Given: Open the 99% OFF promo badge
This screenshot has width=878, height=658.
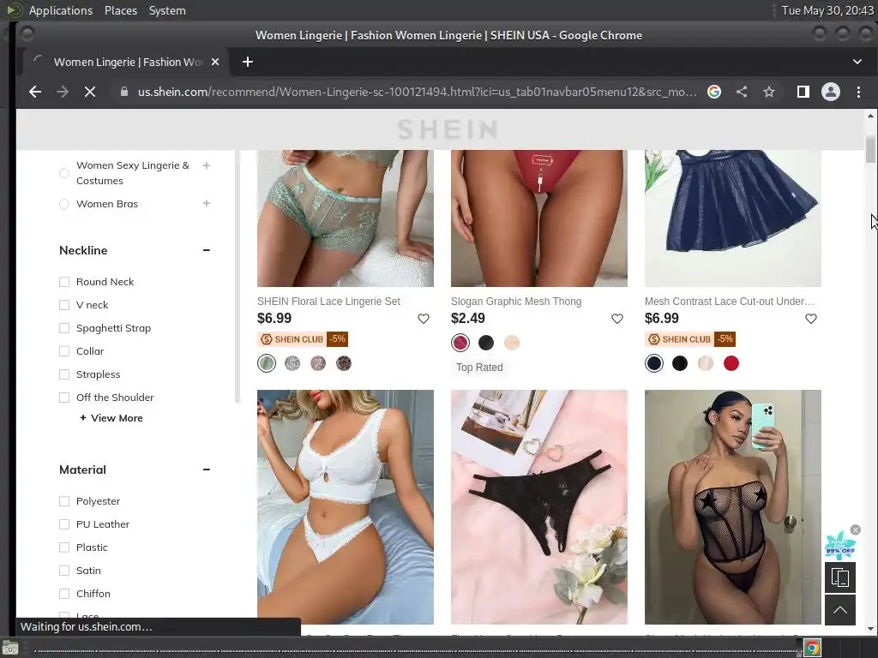Looking at the screenshot, I should pos(840,546).
